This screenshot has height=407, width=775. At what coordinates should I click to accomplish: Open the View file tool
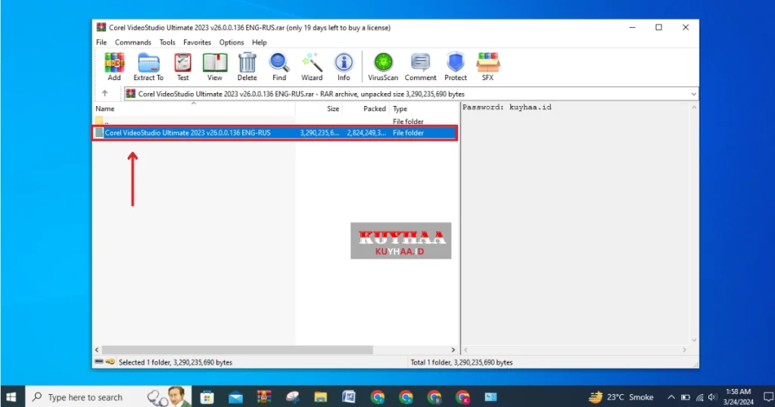pos(214,67)
